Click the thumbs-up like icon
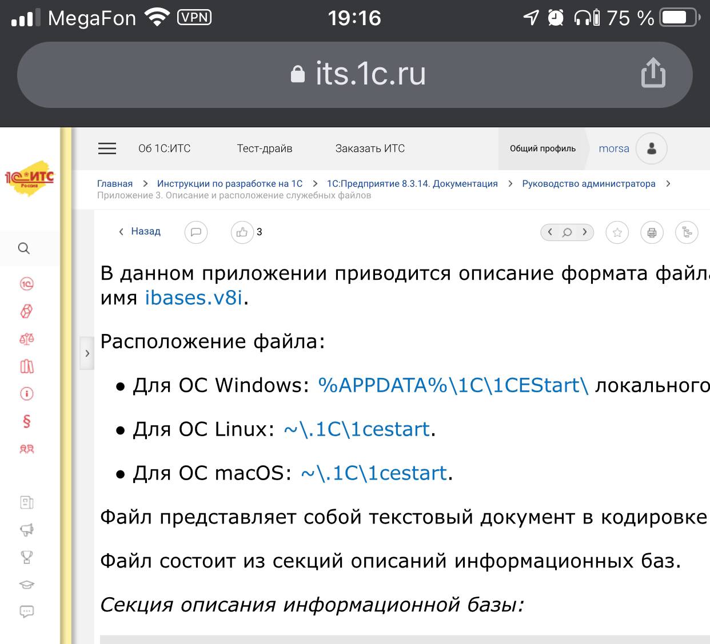The image size is (710, 644). [242, 232]
